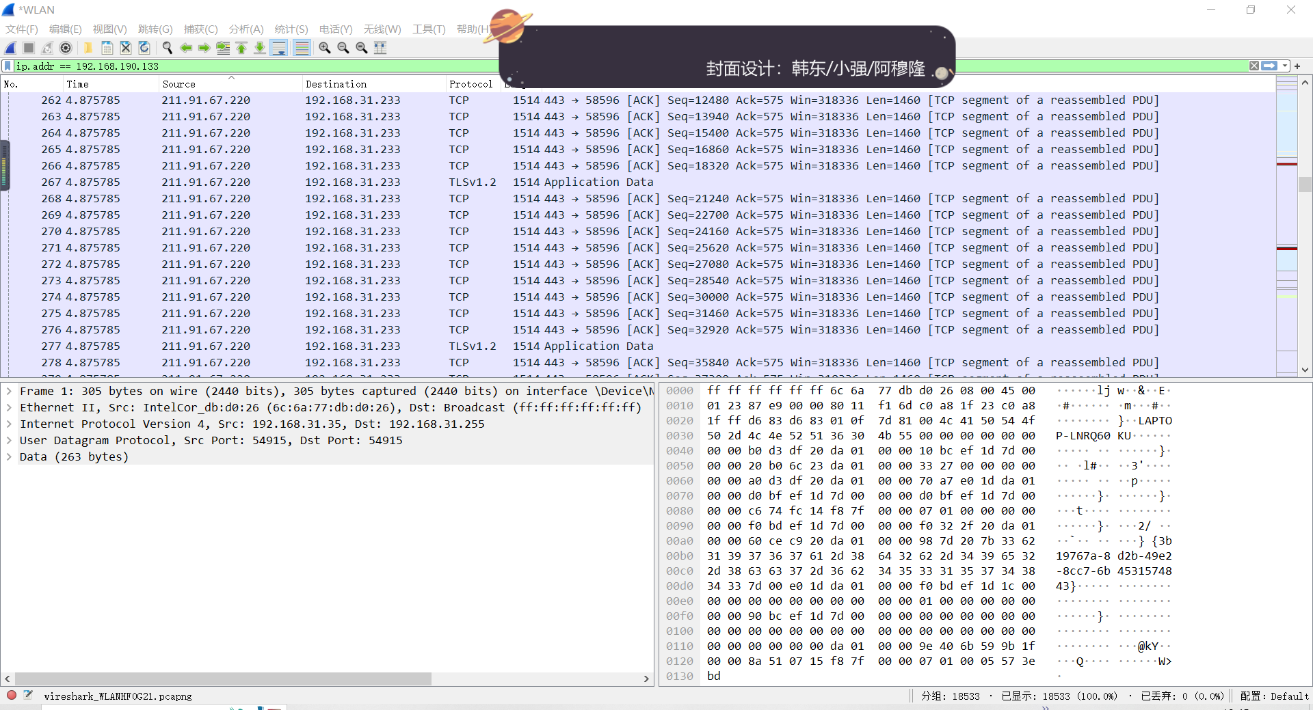Image resolution: width=1313 pixels, height=710 pixels.
Task: Save the capture file
Action: 107,48
